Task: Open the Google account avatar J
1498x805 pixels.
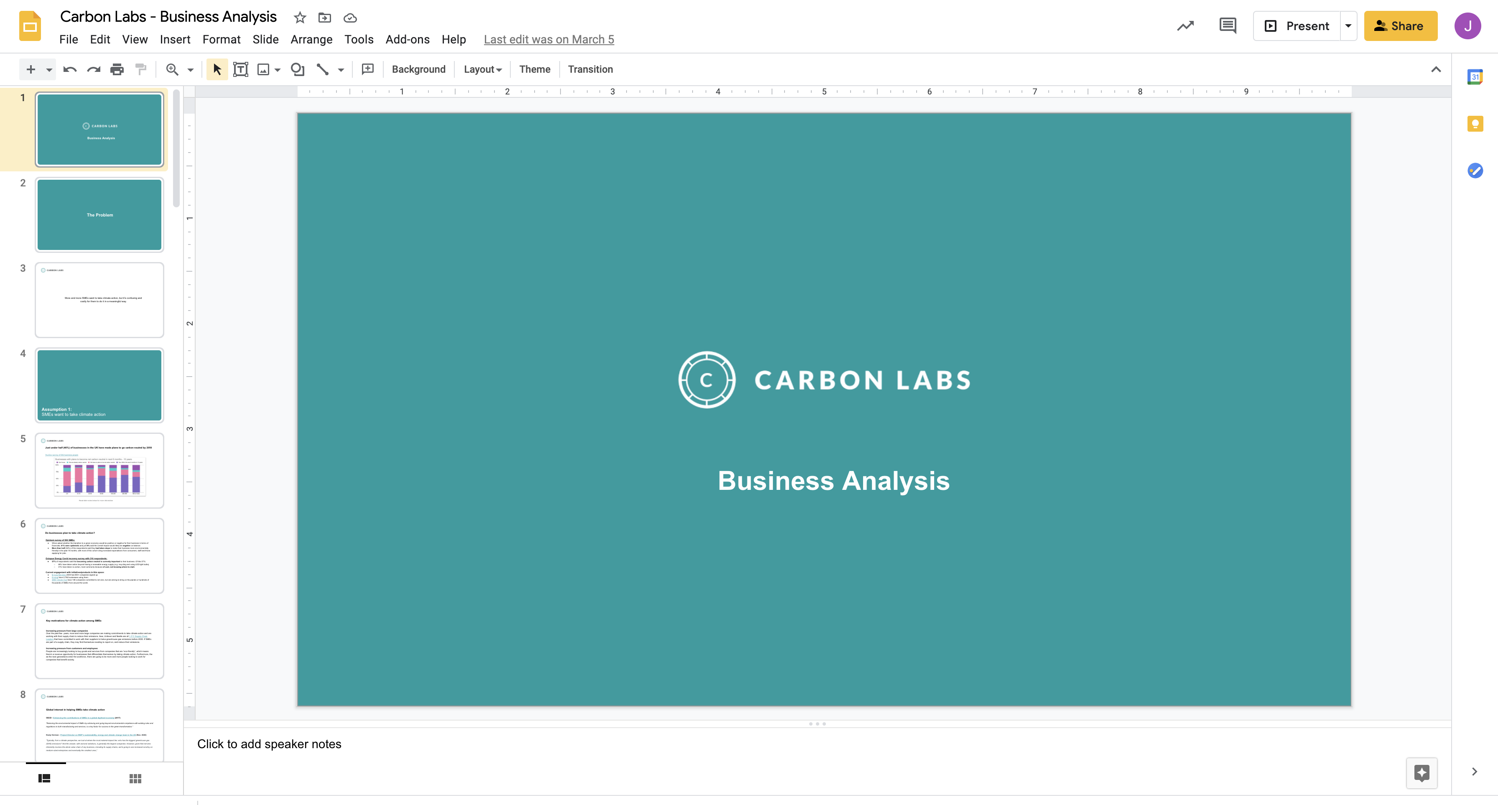Action: click(x=1467, y=25)
